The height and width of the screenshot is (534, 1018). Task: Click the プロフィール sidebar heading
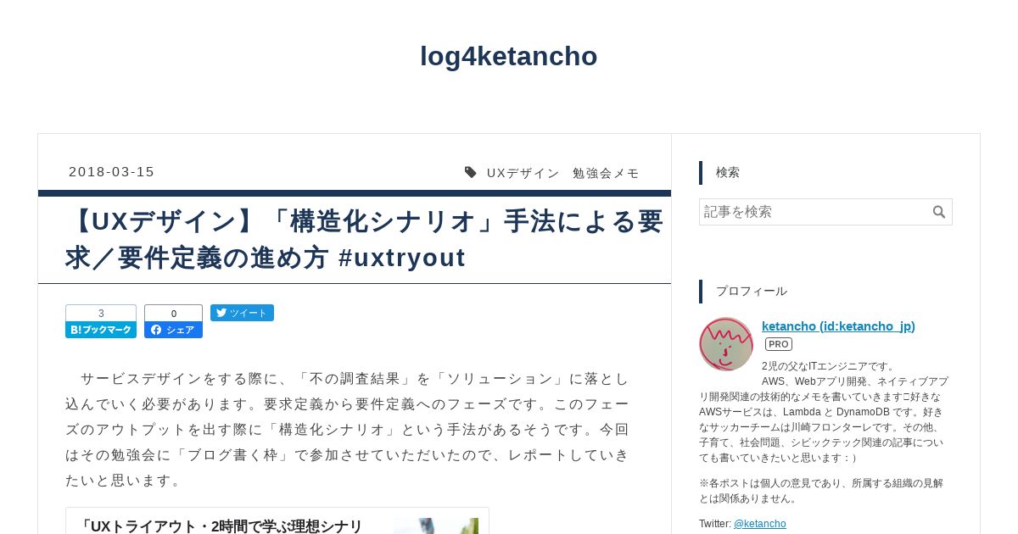click(752, 292)
